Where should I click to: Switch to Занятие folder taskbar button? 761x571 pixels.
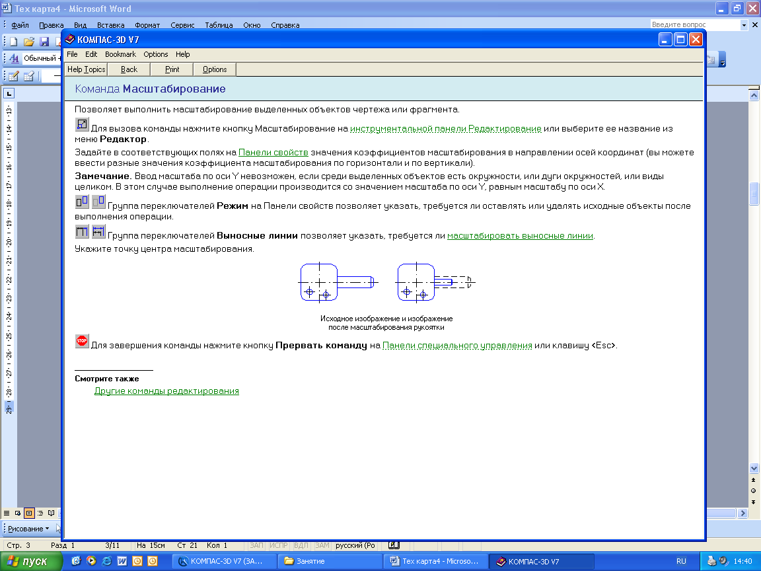click(x=330, y=561)
